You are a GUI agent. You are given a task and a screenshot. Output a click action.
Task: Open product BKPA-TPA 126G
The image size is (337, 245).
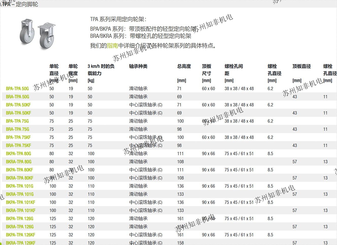(20, 219)
